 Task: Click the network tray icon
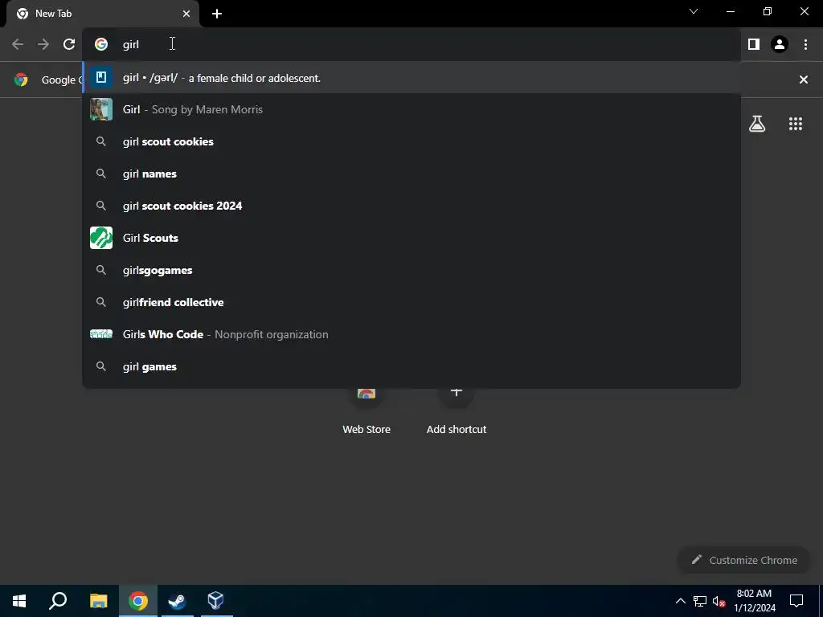[x=700, y=601]
